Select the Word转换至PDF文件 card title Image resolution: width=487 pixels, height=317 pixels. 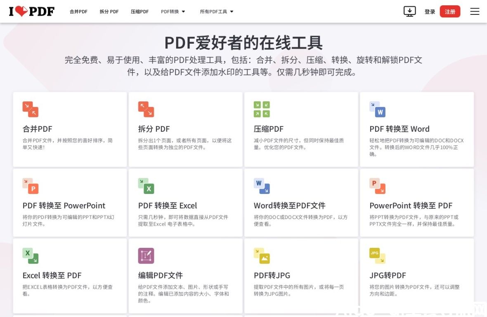pos(289,205)
